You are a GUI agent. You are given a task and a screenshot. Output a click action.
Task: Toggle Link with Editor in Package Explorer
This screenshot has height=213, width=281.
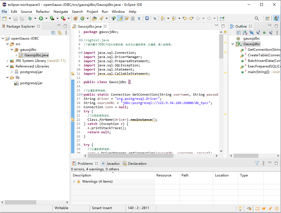pyautogui.click(x=59, y=33)
